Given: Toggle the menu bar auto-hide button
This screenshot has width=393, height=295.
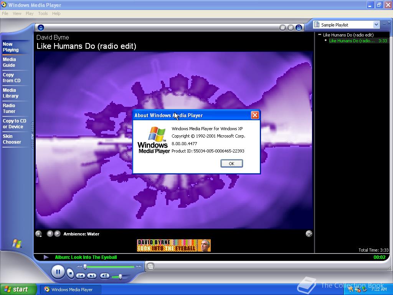Looking at the screenshot, I should (41, 28).
